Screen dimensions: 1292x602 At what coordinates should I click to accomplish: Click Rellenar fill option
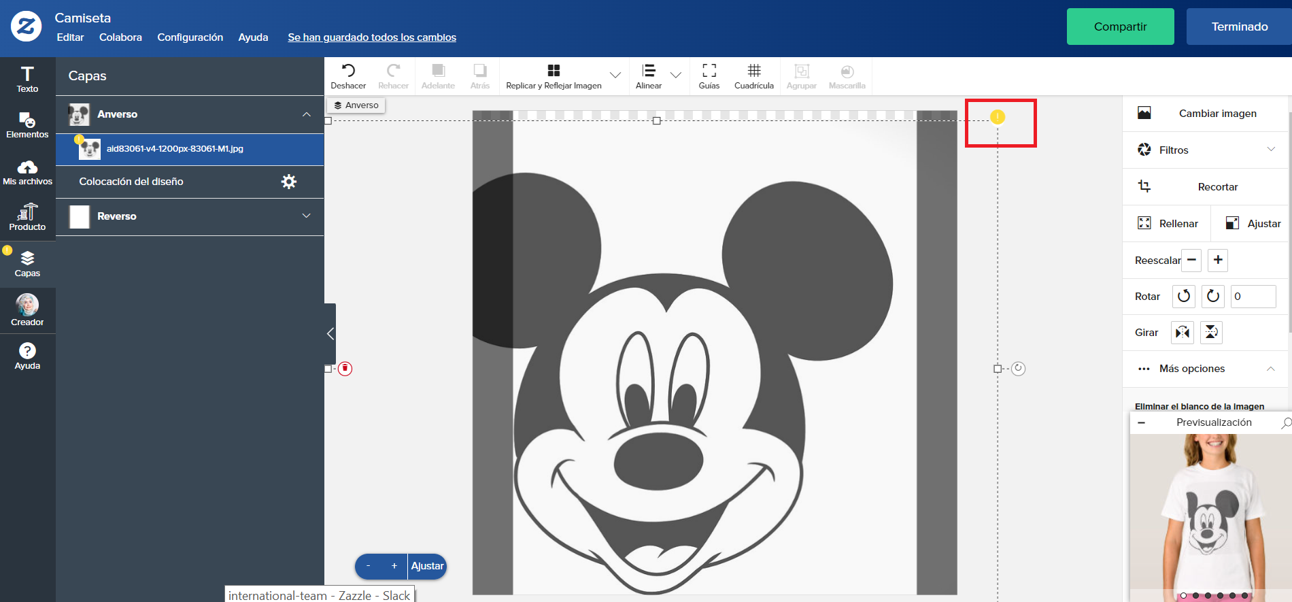coord(1167,223)
